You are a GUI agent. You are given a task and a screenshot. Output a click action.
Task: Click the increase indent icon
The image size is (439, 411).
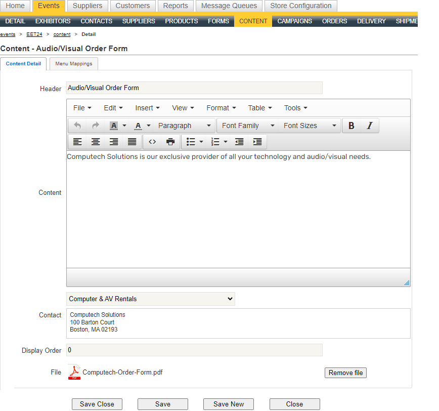tap(257, 142)
